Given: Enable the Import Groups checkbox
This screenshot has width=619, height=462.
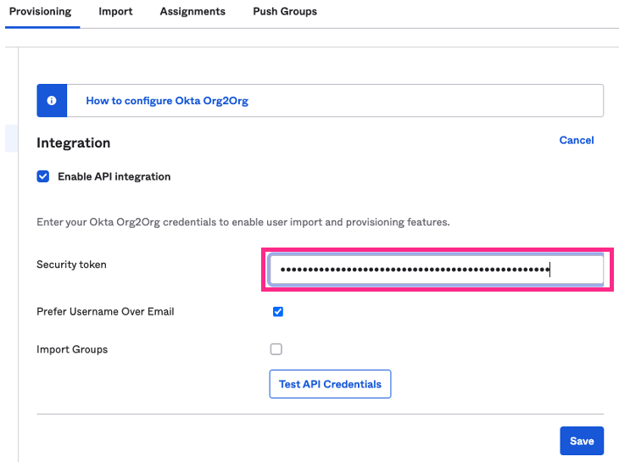Looking at the screenshot, I should [276, 349].
